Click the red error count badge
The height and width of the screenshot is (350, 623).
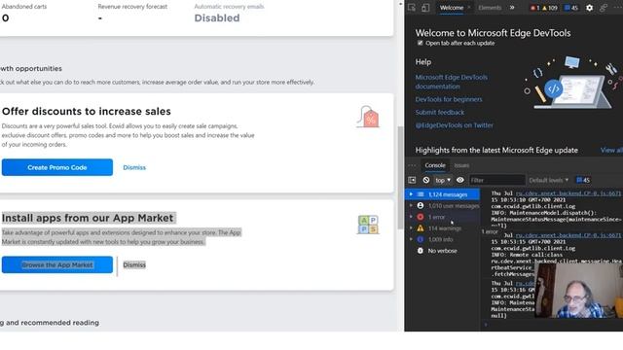[535, 8]
